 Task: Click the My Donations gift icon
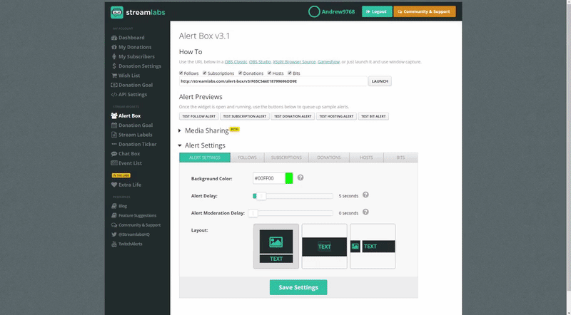tap(114, 47)
